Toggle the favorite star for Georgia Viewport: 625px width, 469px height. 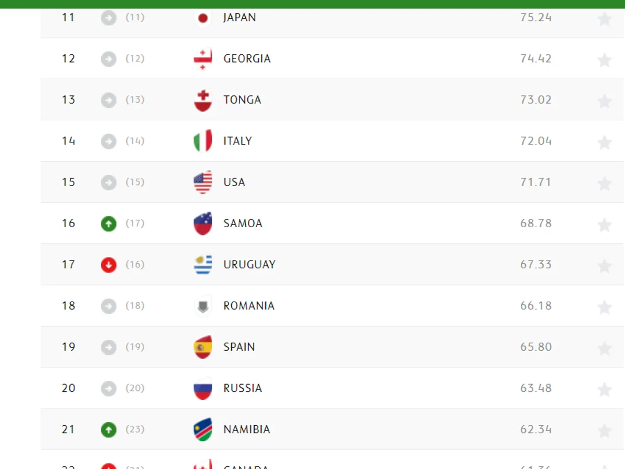(604, 60)
